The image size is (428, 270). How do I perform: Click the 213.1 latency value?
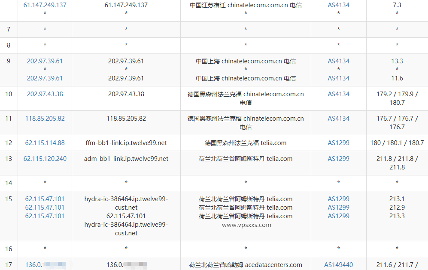[397, 199]
